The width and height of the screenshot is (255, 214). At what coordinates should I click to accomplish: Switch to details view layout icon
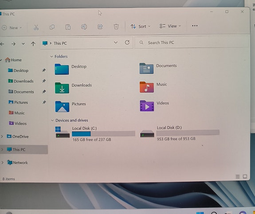click(238, 176)
